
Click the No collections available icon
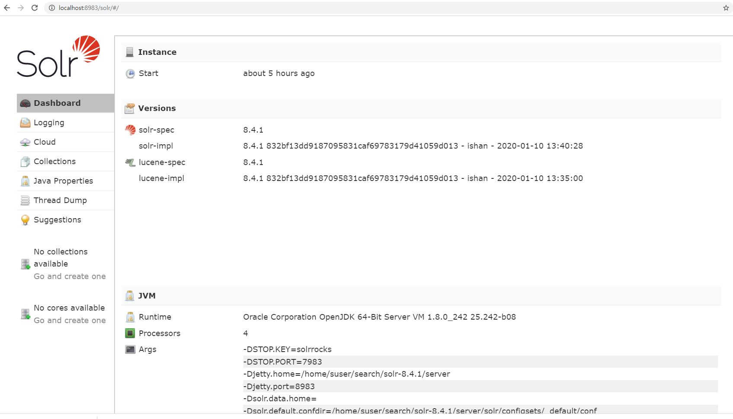pos(26,264)
